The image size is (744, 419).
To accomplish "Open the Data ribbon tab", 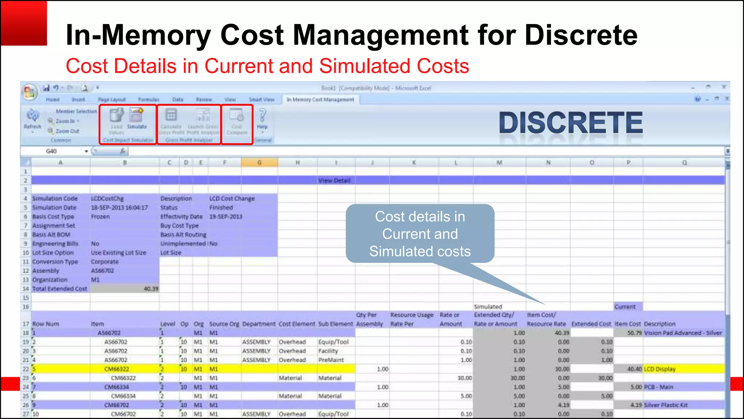I will click(178, 99).
